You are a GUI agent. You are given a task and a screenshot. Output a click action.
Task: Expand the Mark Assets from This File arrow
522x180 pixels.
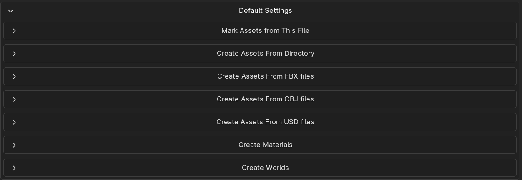[x=14, y=31]
